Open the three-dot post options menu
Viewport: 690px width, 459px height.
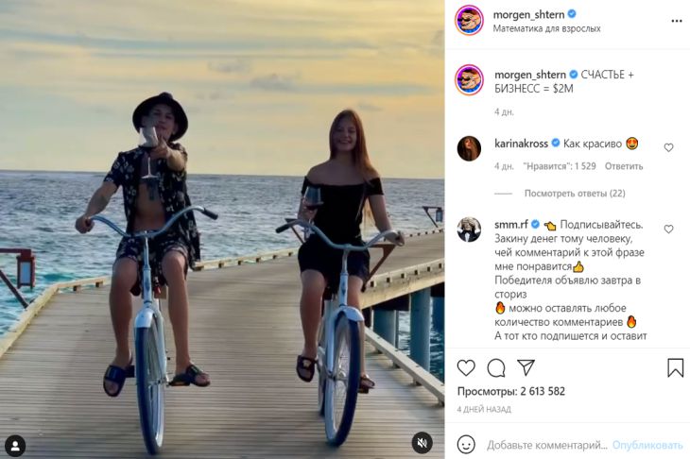(x=676, y=20)
